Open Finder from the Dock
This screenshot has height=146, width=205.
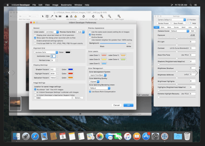(x=16, y=136)
